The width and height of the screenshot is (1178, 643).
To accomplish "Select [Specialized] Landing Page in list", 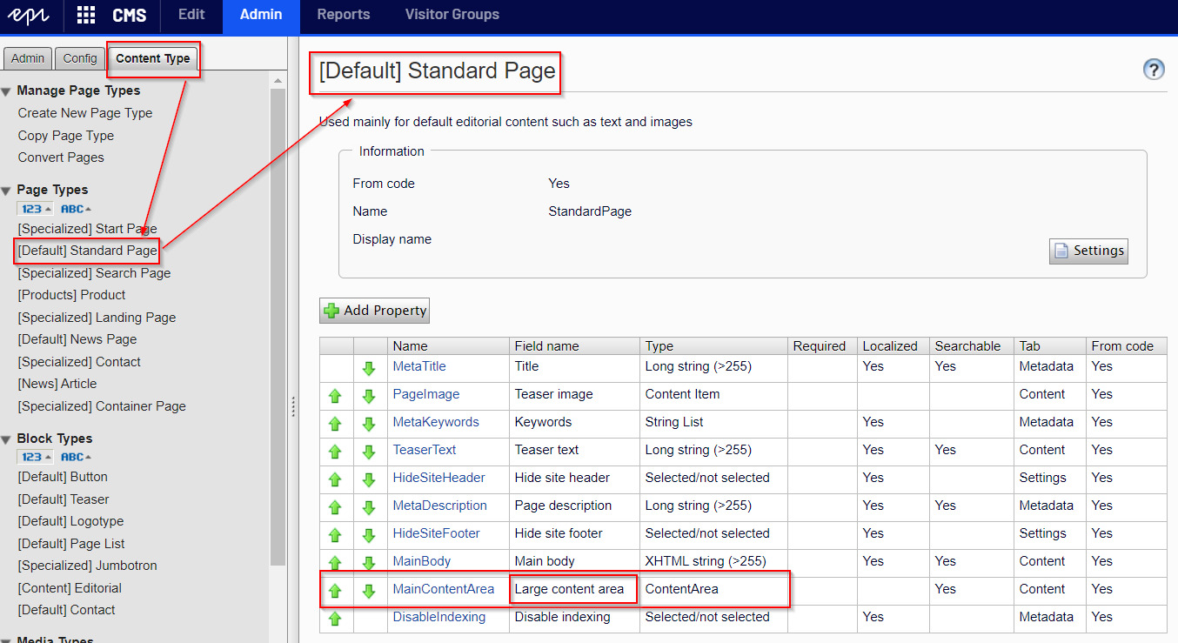I will [x=97, y=318].
